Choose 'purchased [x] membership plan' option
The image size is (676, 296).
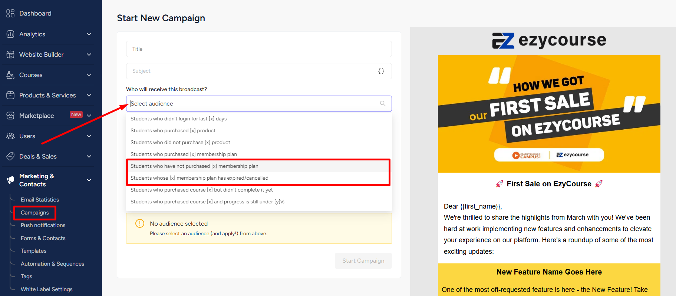(x=259, y=154)
